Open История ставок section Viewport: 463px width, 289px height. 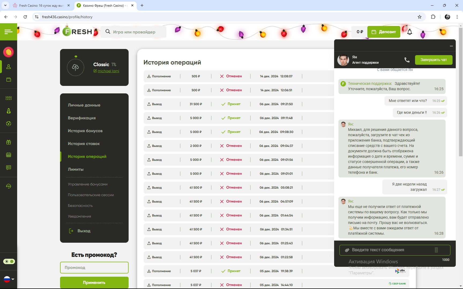coord(84,144)
